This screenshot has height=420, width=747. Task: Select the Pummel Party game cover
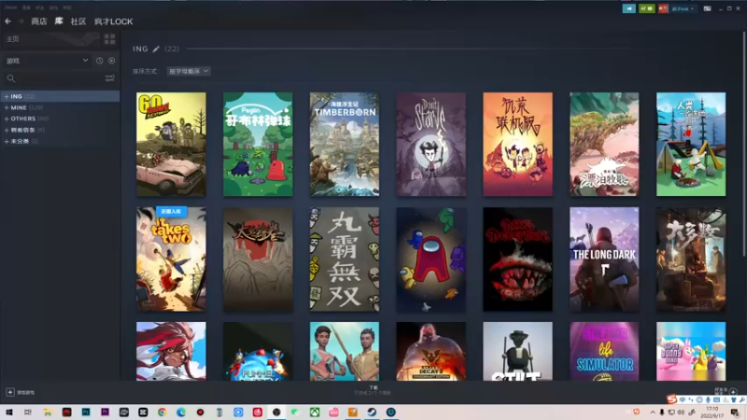[x=258, y=352]
